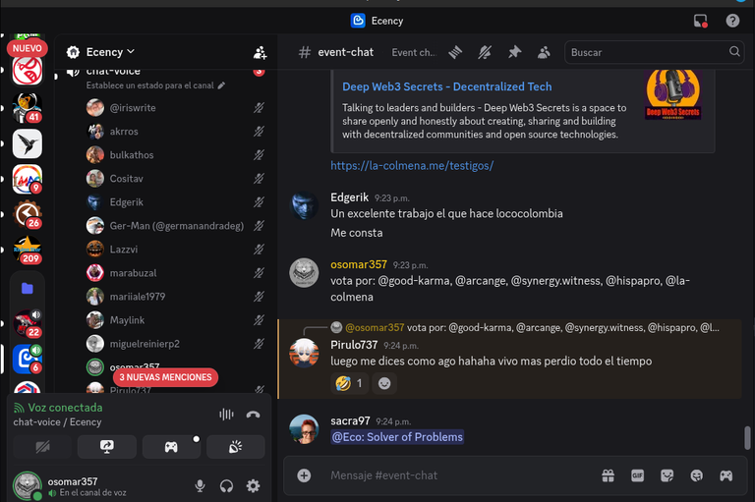Open server with 26 notifications badge
The height and width of the screenshot is (502, 755).
(27, 214)
